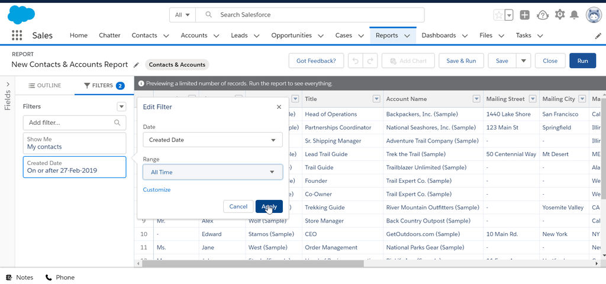Viewport: 606px width, 284px height.
Task: Expand the Accounts tab chevron menu
Action: click(217, 35)
